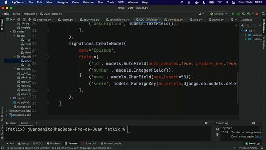The width and height of the screenshot is (266, 150).
Task: Show hidden editor tabs dropdown arrow
Action: click(x=236, y=20)
